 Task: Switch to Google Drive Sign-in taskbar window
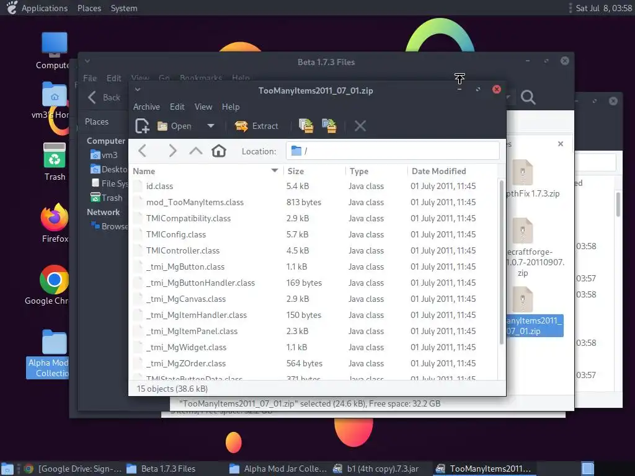click(73, 469)
